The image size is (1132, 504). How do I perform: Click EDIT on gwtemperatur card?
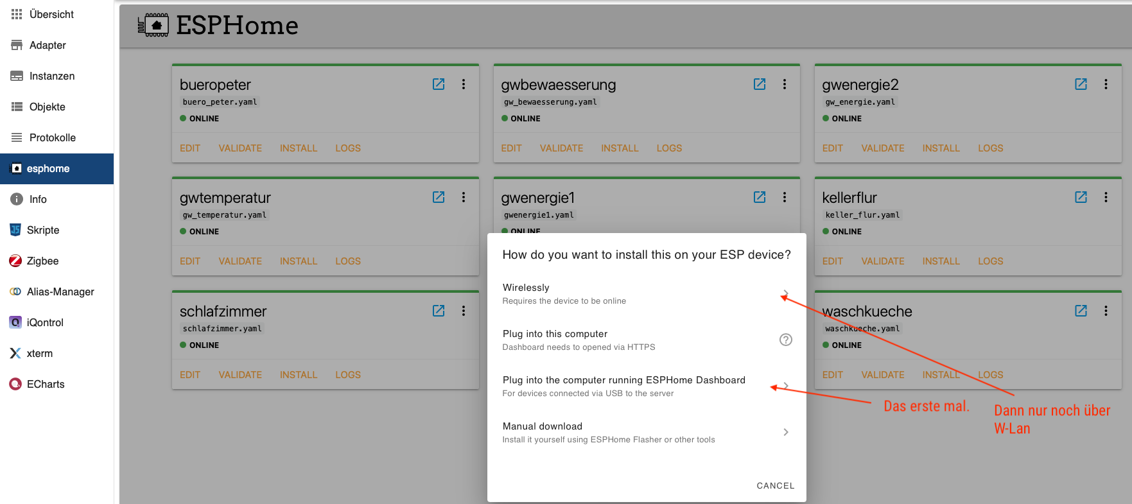click(x=190, y=261)
